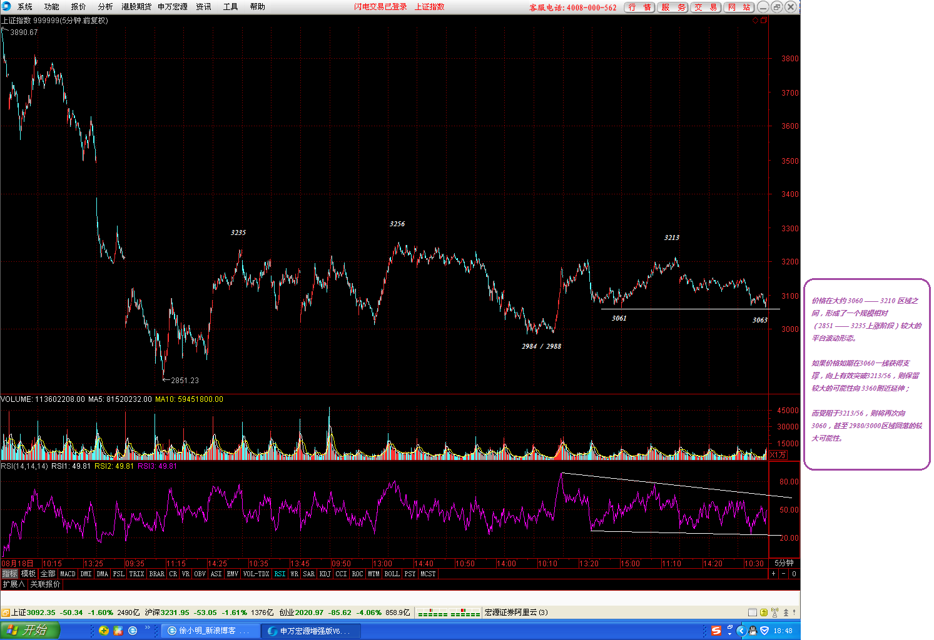
Task: Click the red window-restore icon above chart
Action: [763, 21]
